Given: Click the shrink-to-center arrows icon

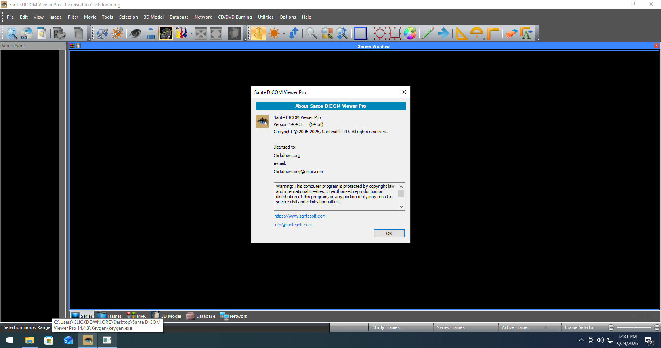Looking at the screenshot, I should tap(201, 33).
